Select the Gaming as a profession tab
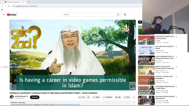Viewport: 189px width, 106px height. coord(14,2)
